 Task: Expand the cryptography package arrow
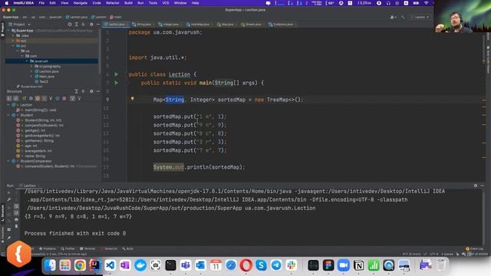pos(31,67)
